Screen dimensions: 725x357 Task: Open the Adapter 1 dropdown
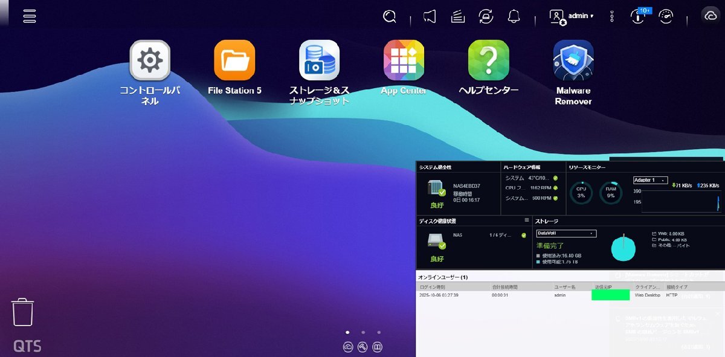click(650, 180)
